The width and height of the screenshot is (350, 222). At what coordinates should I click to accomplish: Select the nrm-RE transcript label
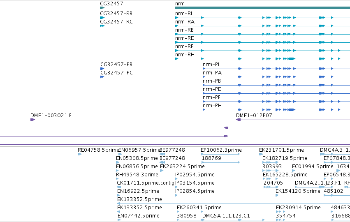click(x=184, y=38)
